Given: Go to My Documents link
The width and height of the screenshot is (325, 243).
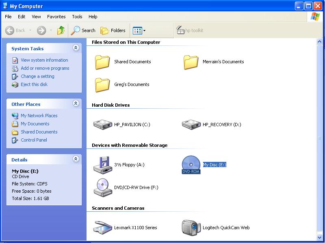Looking at the screenshot, I should tap(35, 124).
